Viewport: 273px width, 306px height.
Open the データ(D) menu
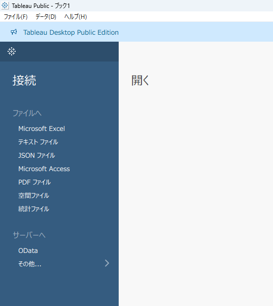[46, 17]
